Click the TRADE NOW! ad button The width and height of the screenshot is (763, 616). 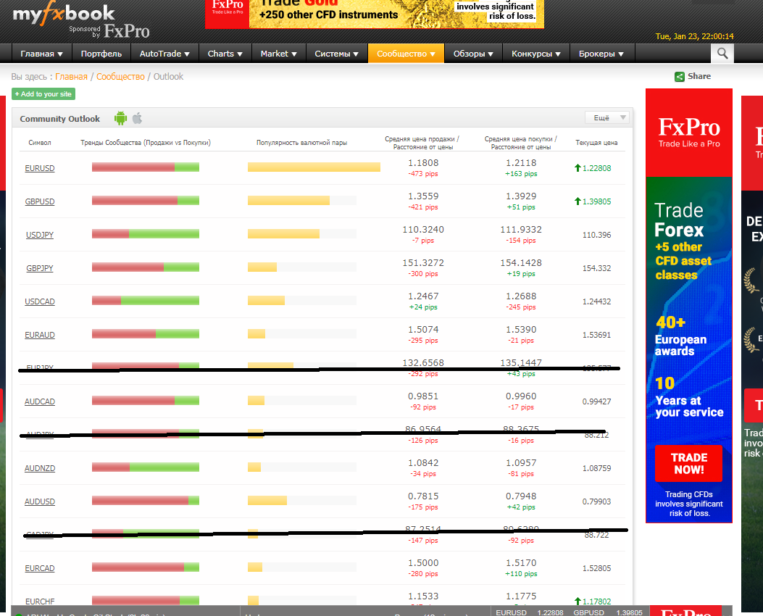pyautogui.click(x=688, y=463)
